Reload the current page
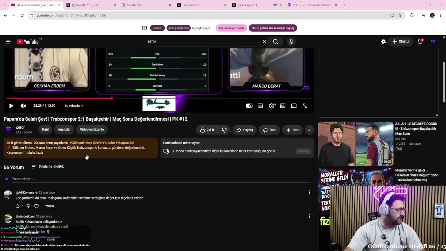 pyautogui.click(x=22, y=15)
